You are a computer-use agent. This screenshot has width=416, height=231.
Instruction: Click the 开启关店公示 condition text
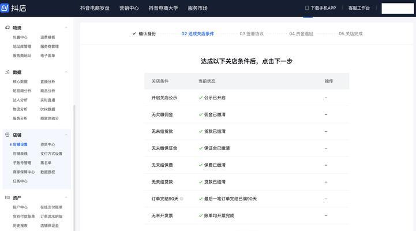[x=164, y=98]
